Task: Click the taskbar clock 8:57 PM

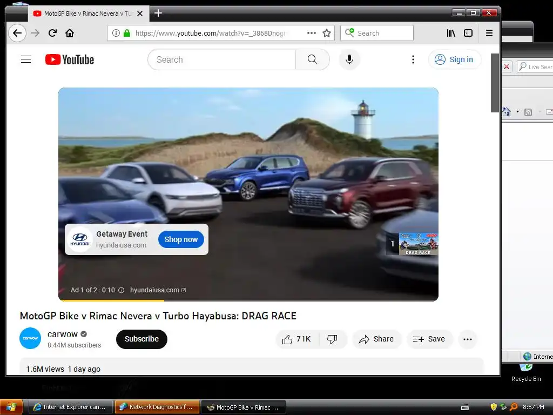Action: tap(533, 407)
